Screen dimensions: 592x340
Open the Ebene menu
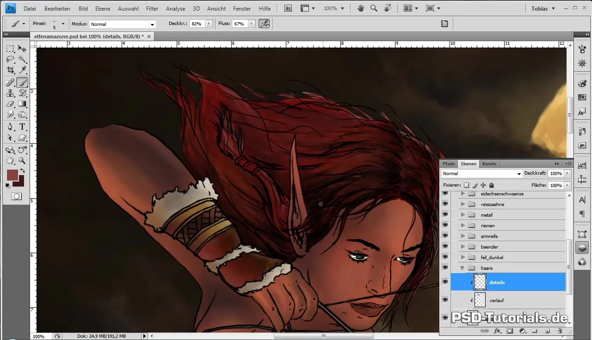[x=103, y=8]
